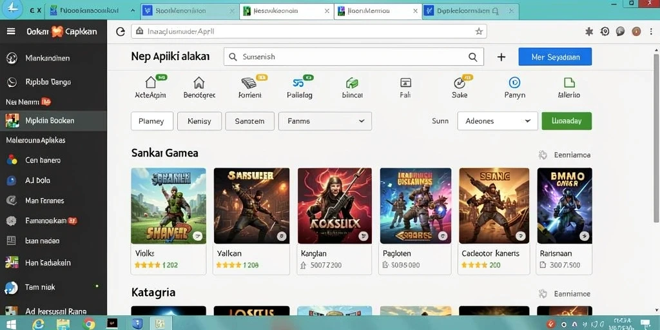This screenshot has width=660, height=330.
Task: Switch to the lloonMennou browser tab
Action: (x=378, y=11)
